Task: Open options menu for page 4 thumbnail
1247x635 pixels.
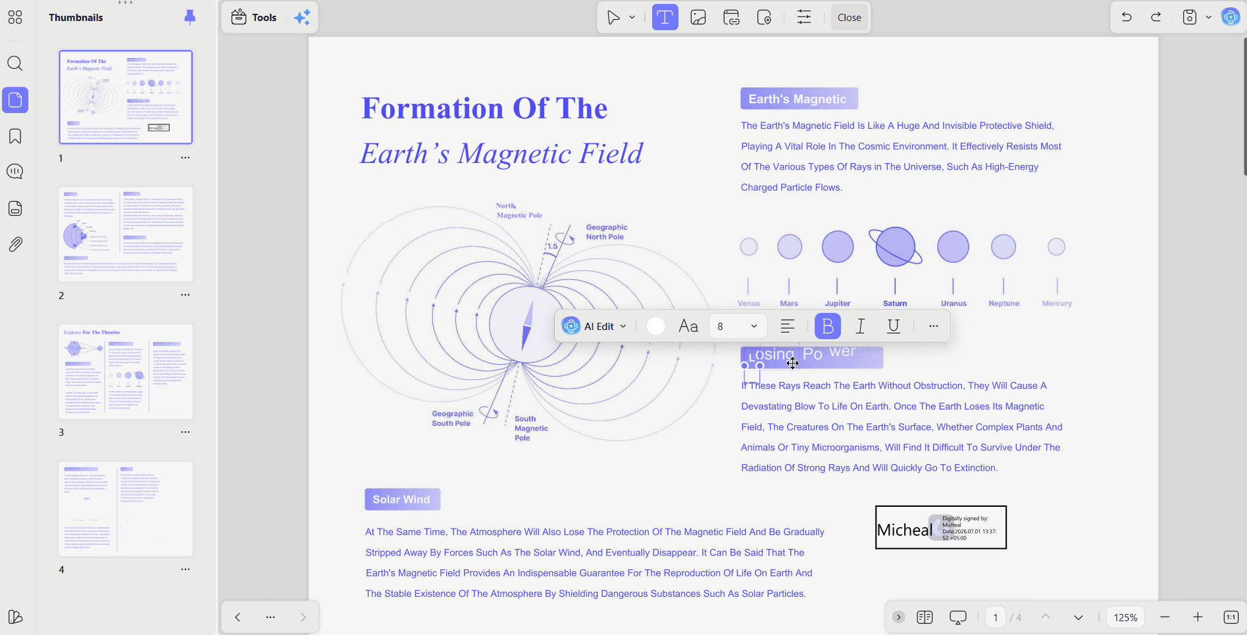Action: [x=186, y=569]
